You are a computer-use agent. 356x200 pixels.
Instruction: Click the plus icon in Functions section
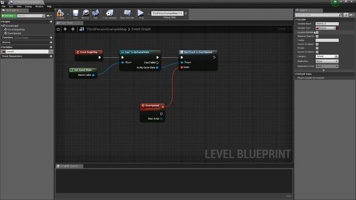click(x=51, y=37)
